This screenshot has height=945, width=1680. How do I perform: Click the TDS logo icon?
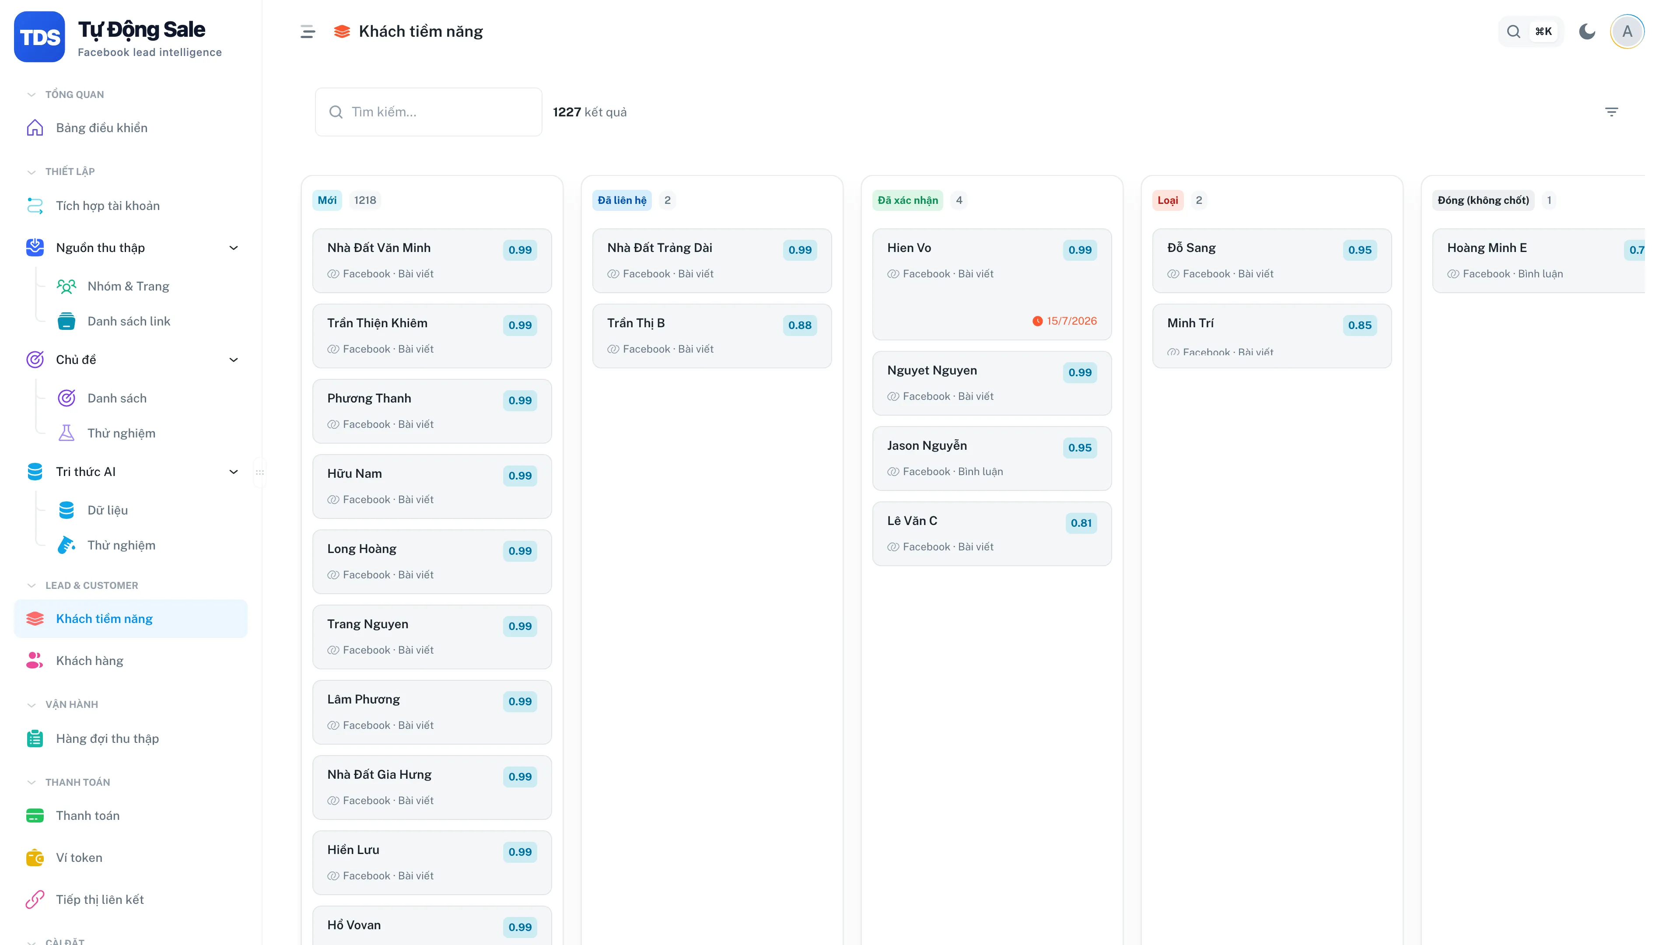tap(39, 37)
